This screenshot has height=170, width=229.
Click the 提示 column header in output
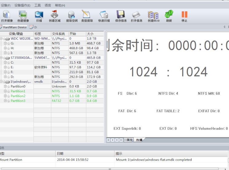tap(171, 153)
